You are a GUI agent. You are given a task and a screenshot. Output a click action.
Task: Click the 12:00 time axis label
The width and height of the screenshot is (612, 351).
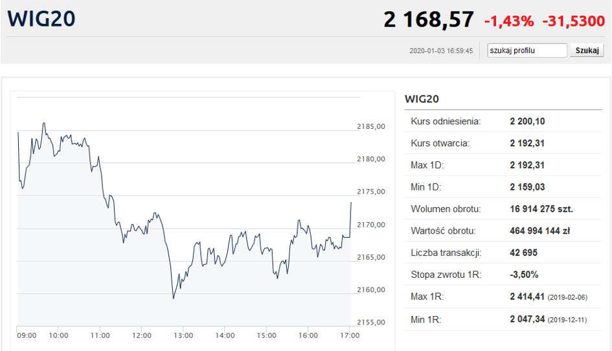click(142, 335)
